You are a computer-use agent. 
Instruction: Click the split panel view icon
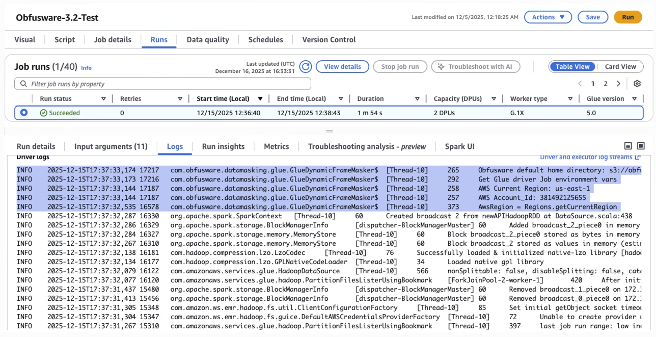(x=628, y=146)
